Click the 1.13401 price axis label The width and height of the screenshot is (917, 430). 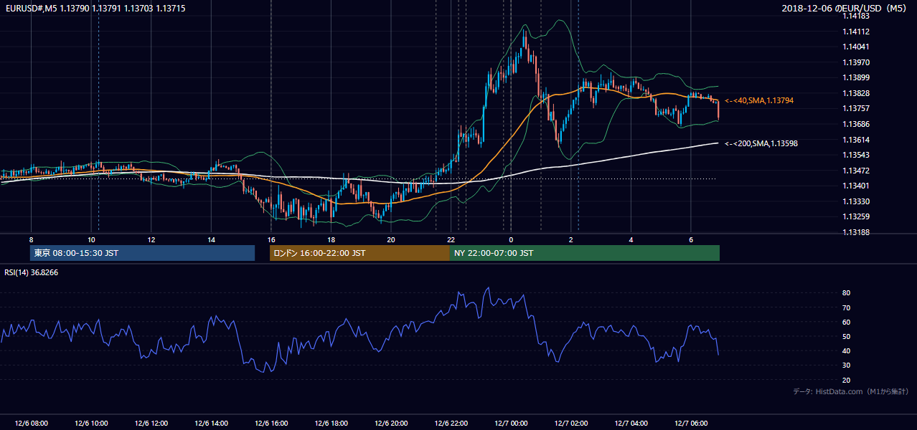coord(857,186)
